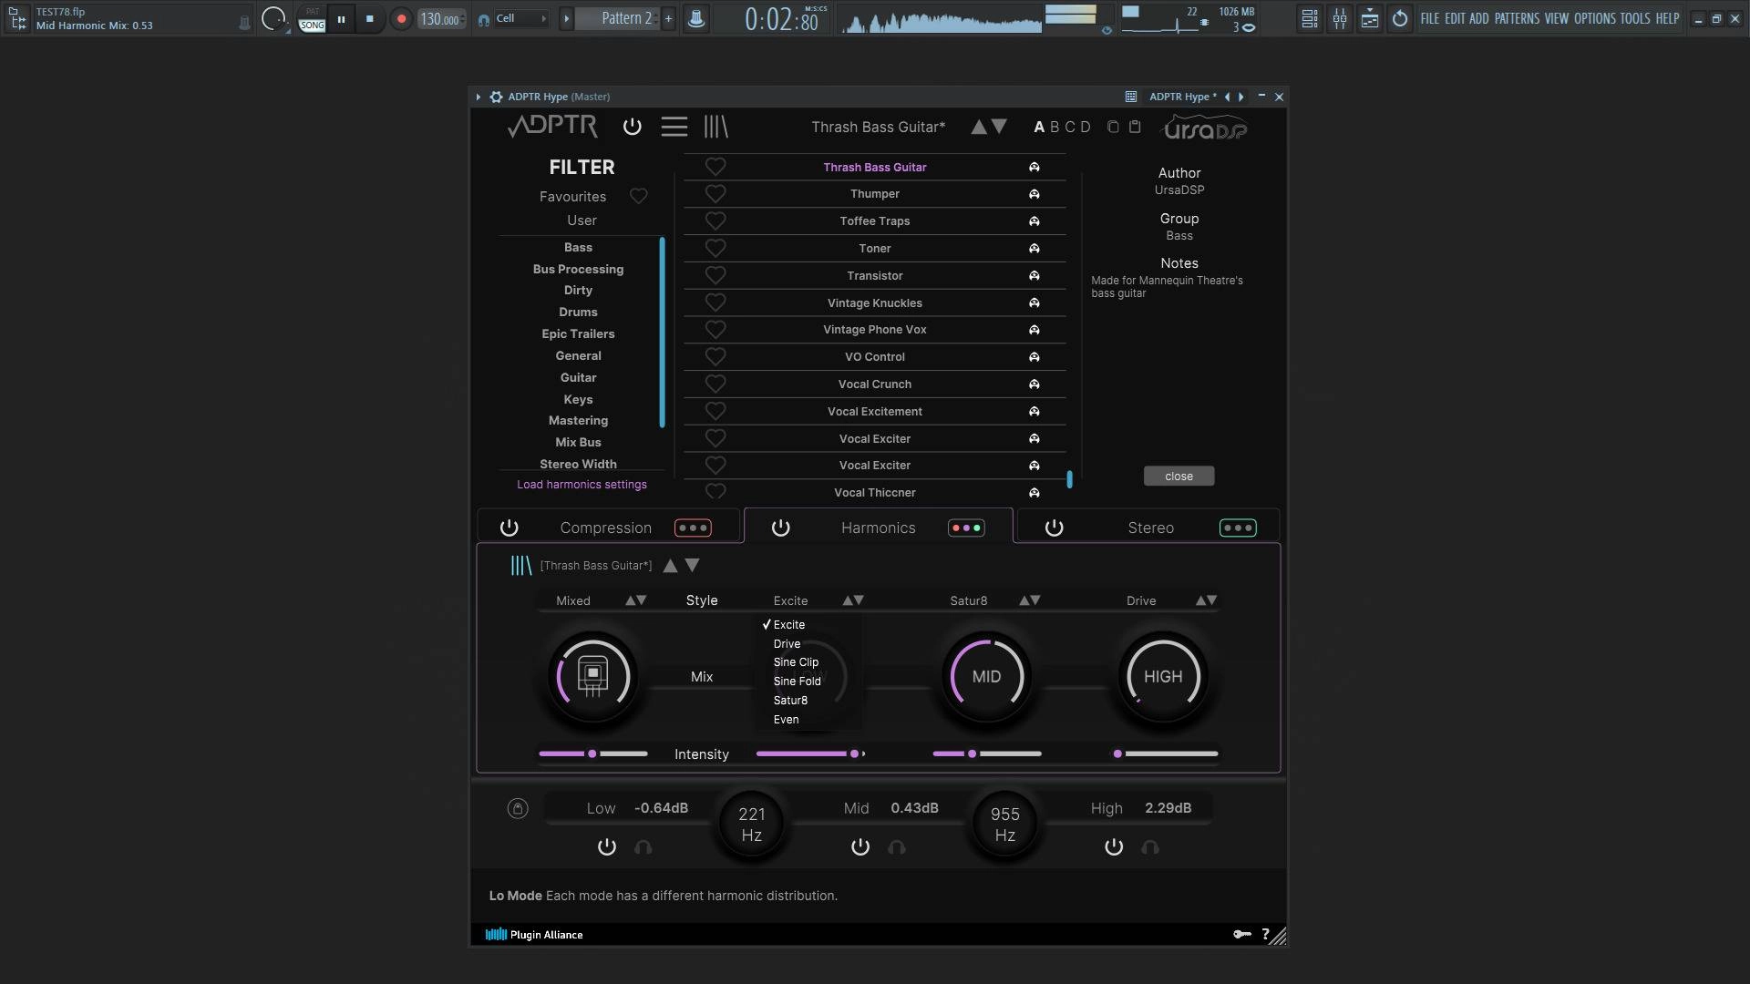Toggle FL Studio metronome icon
1750x984 pixels.
point(696,18)
